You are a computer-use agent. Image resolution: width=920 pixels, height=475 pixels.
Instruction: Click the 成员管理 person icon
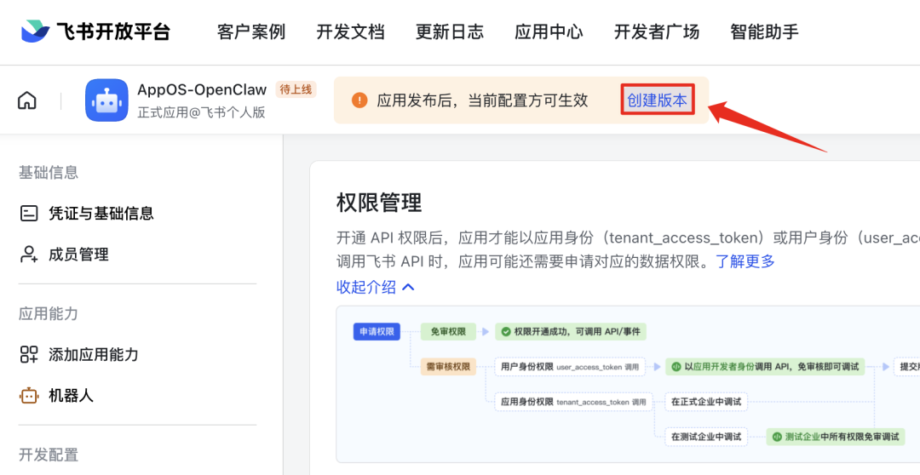[29, 255]
